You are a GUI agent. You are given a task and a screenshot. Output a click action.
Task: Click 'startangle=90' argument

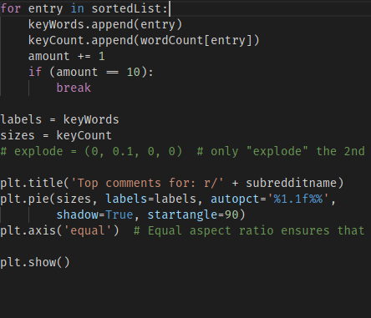pyautogui.click(x=193, y=215)
